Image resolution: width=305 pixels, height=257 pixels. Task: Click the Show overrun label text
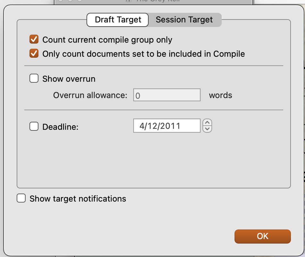69,79
